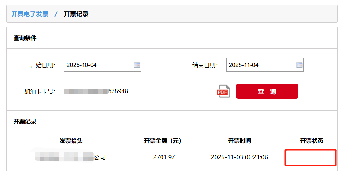Open the end date calendar picker icon
The height and width of the screenshot is (171, 344).
pyautogui.click(x=299, y=65)
